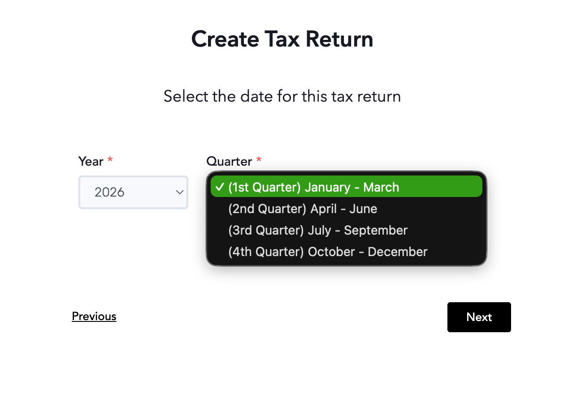The image size is (581, 411).
Task: Click the 'Select the date' instruction text
Action: 282,96
